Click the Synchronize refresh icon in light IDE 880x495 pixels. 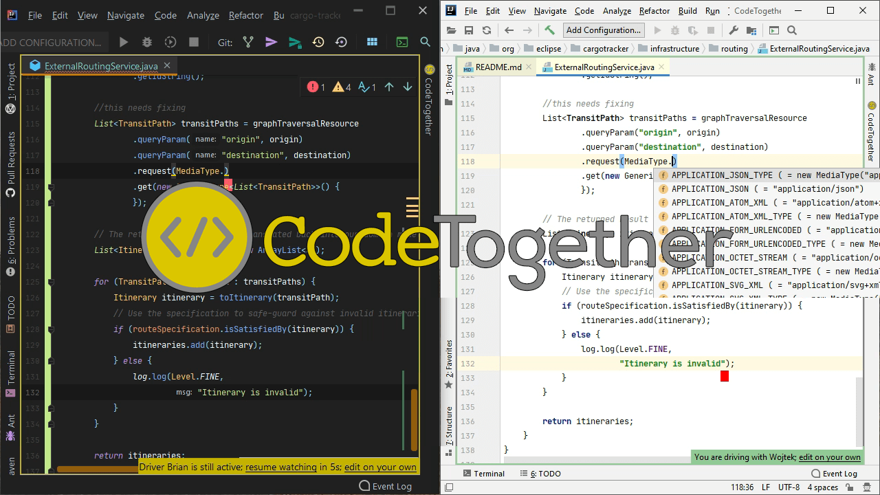coord(487,30)
